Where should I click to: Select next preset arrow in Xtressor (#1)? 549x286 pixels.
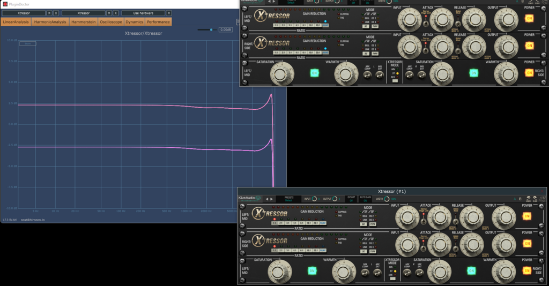pyautogui.click(x=271, y=199)
